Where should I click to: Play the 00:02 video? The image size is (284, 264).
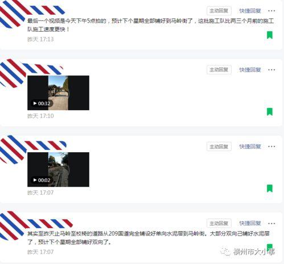click(x=42, y=180)
